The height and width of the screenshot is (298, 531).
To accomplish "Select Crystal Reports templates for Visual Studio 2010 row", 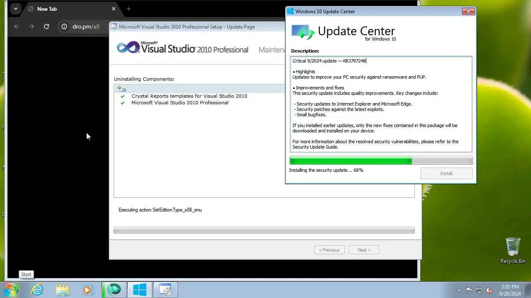I will click(189, 96).
